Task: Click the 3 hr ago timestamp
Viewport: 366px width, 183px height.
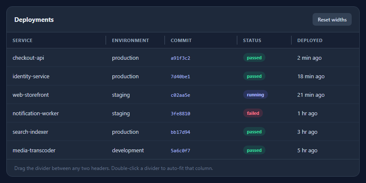Action: (x=307, y=132)
